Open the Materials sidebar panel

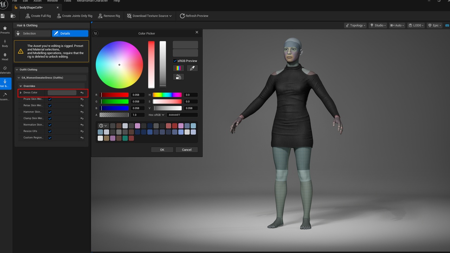[5, 70]
